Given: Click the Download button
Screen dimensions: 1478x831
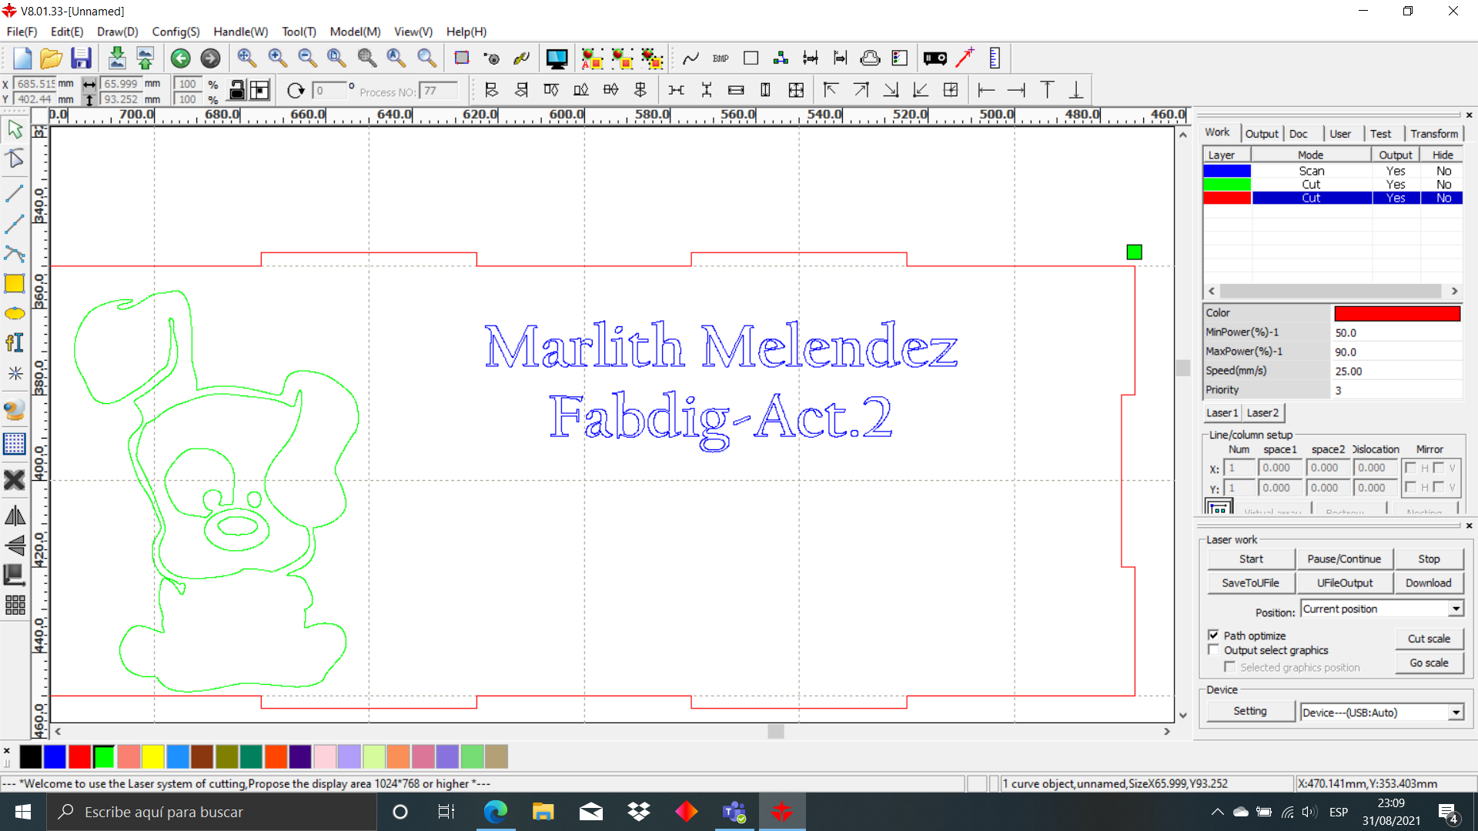Looking at the screenshot, I should [x=1428, y=583].
